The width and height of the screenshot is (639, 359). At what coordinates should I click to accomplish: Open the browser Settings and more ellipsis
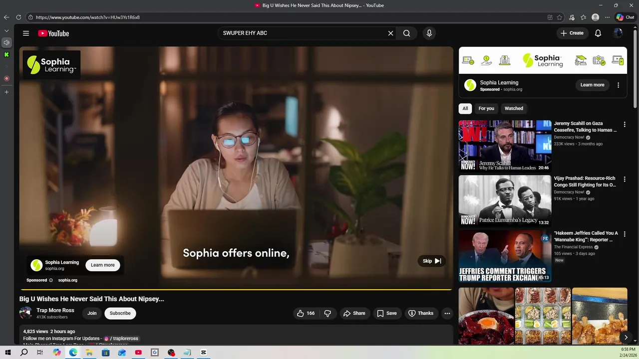click(608, 17)
